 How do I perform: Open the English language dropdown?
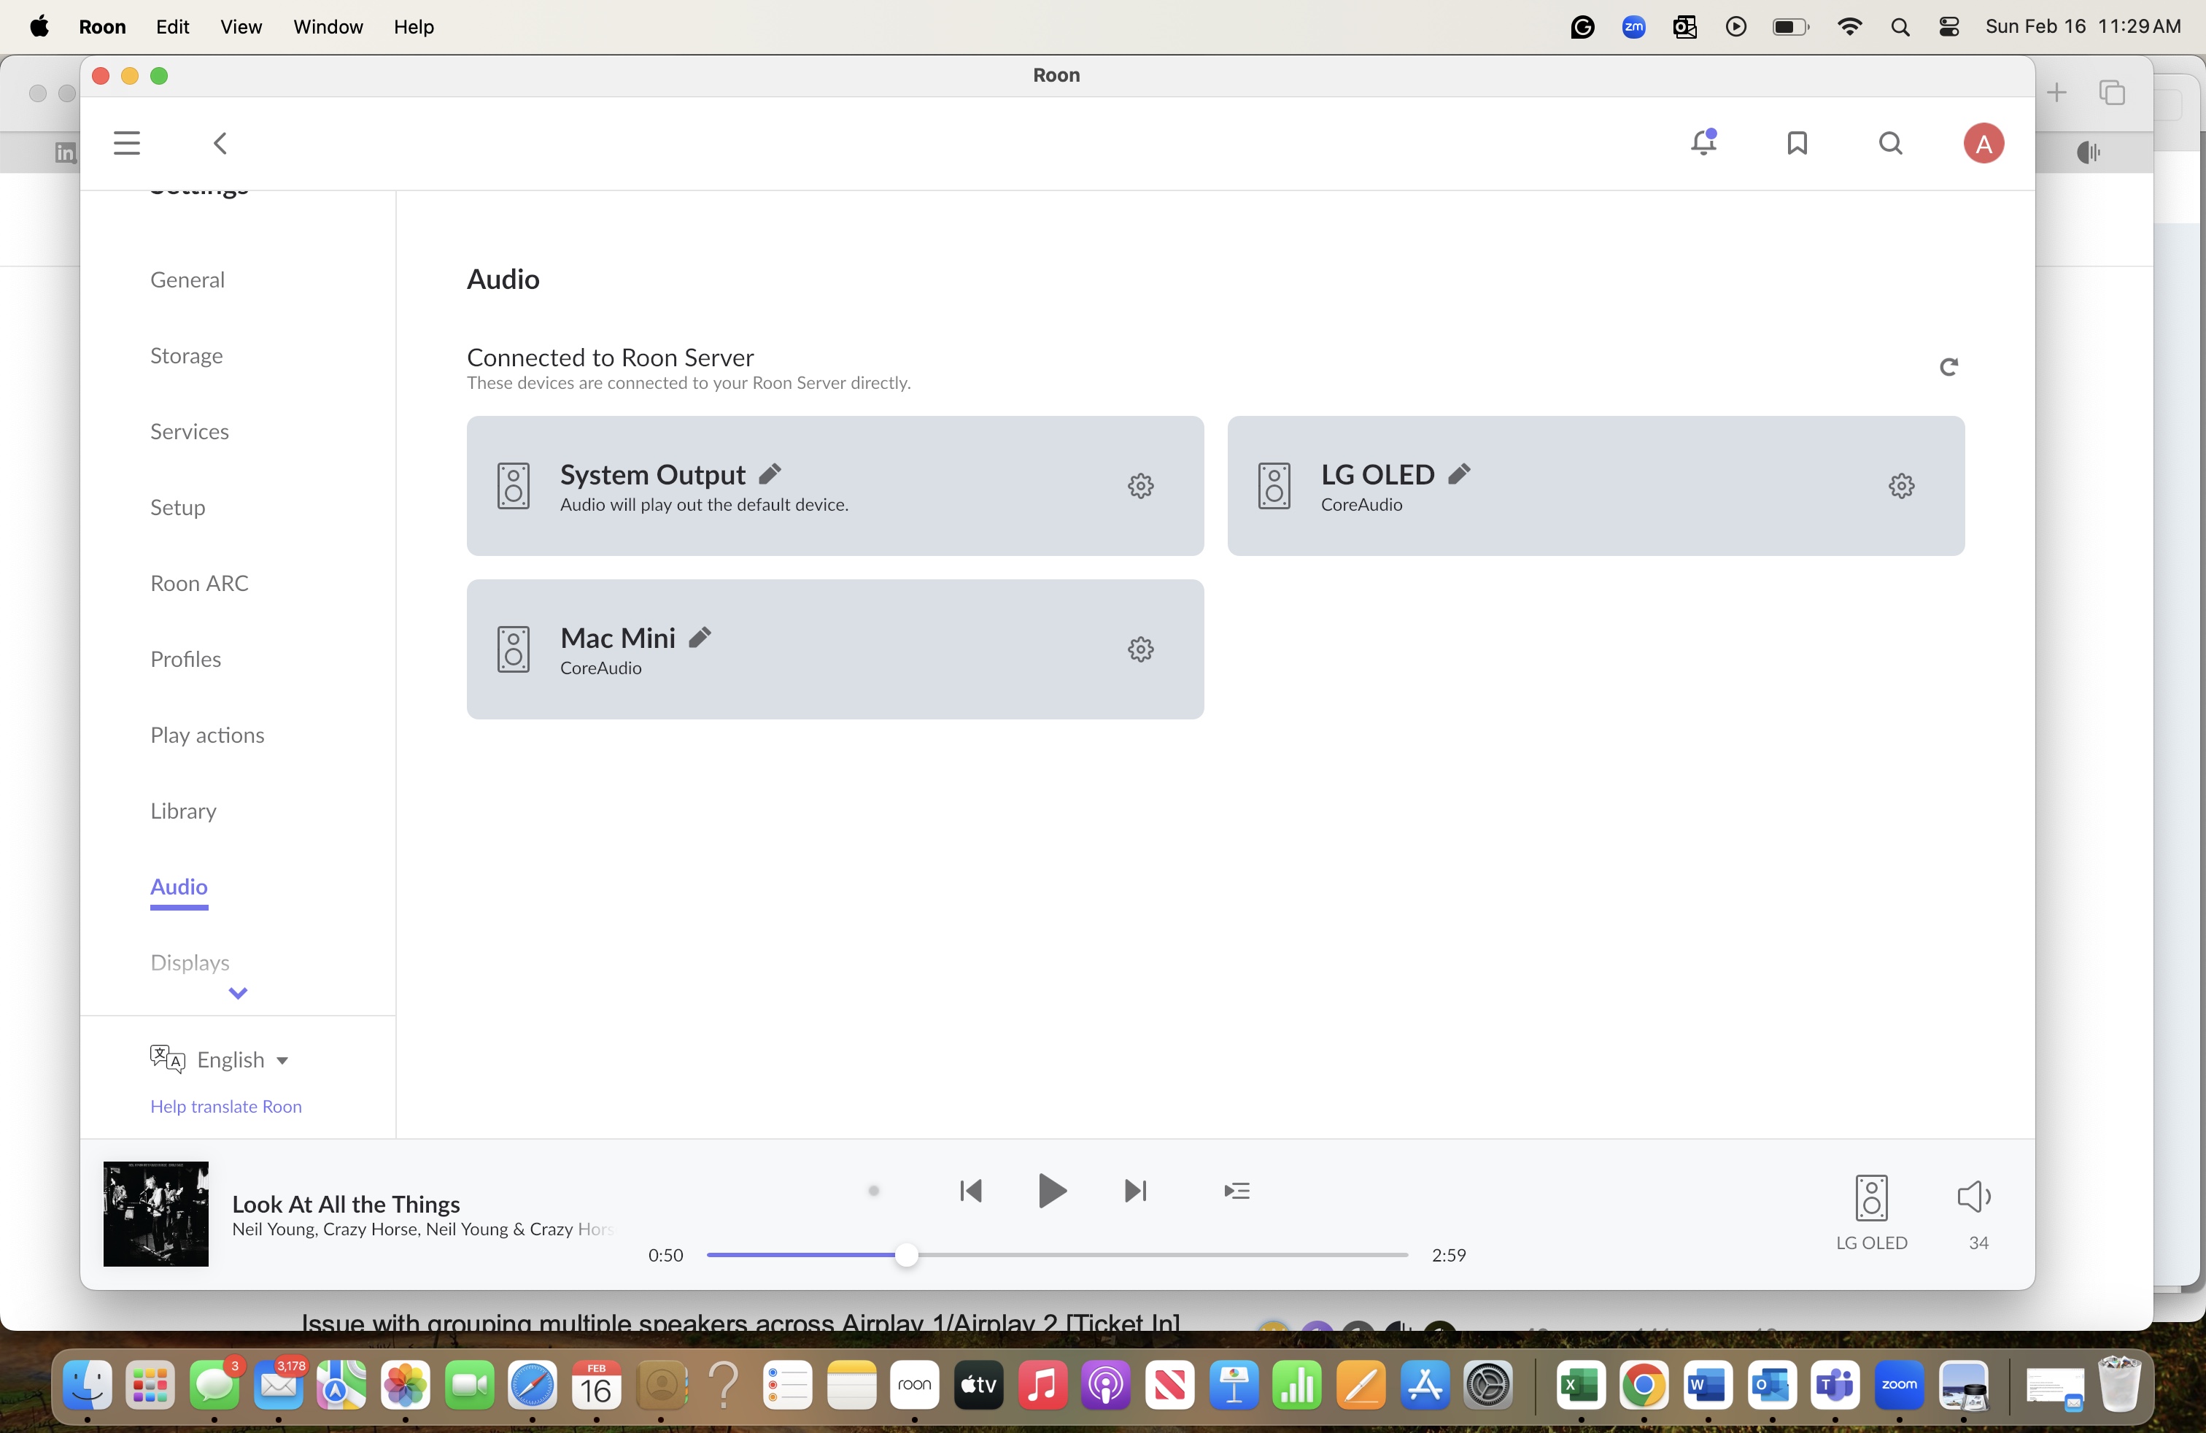tap(220, 1059)
